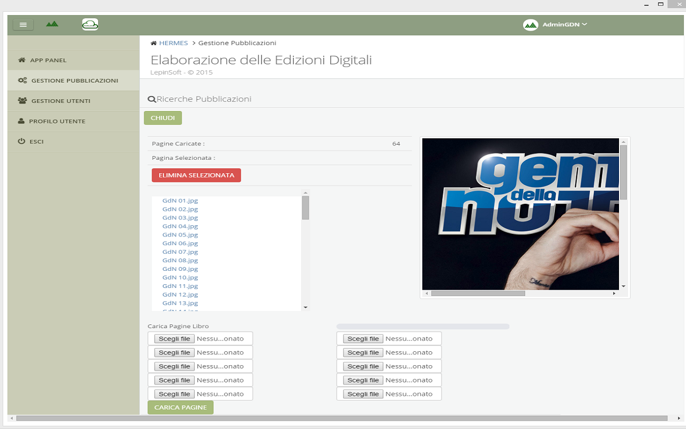Select GdN 12.jpg in page list
Viewport: 686px width, 429px height.
pos(180,295)
